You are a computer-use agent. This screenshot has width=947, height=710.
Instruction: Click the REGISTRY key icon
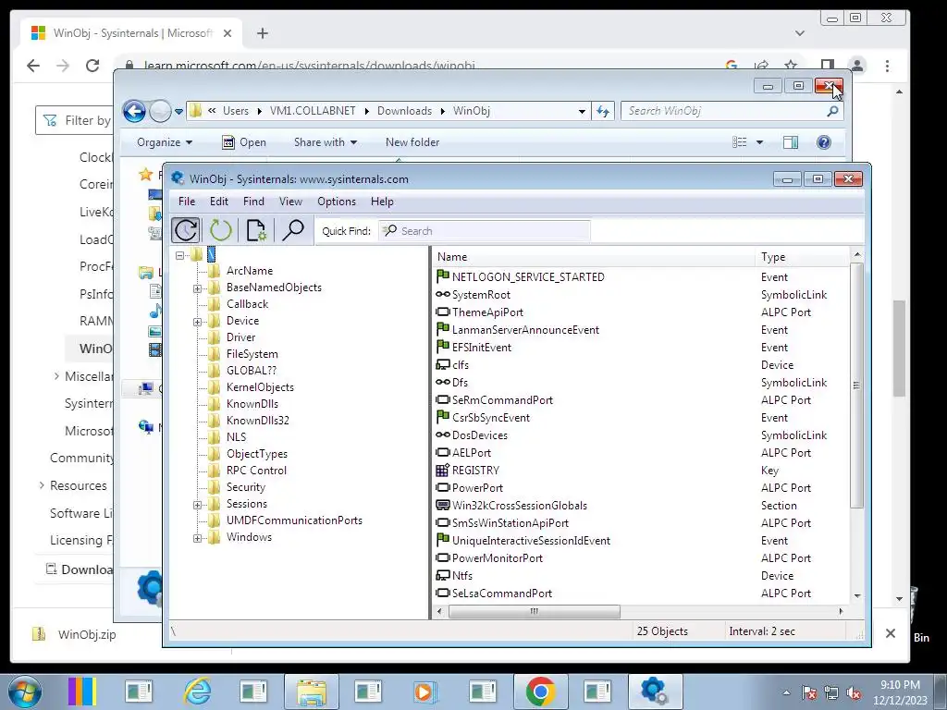pos(443,470)
